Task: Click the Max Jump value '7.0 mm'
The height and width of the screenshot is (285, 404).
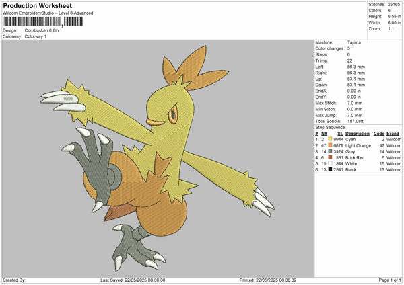Action: [x=355, y=115]
